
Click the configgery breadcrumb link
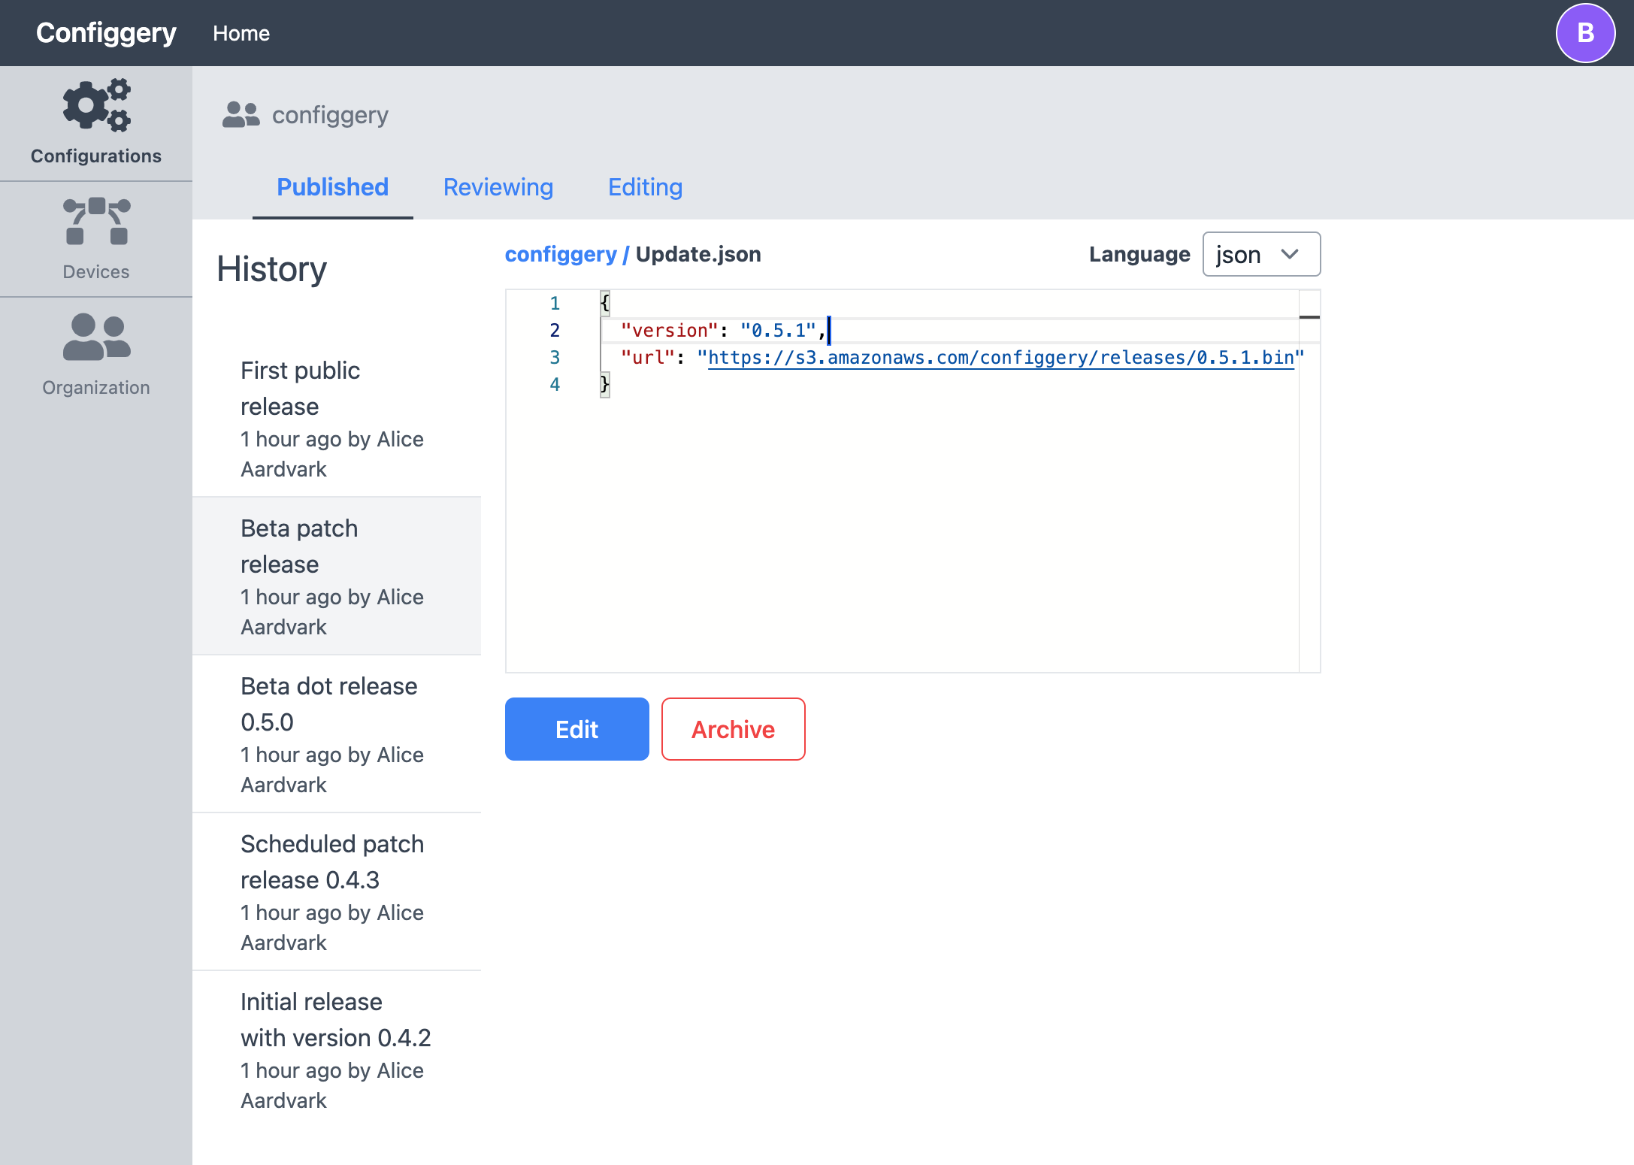point(560,255)
